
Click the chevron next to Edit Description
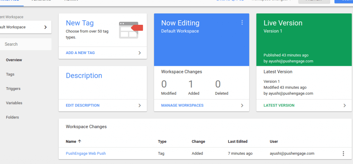pos(140,105)
